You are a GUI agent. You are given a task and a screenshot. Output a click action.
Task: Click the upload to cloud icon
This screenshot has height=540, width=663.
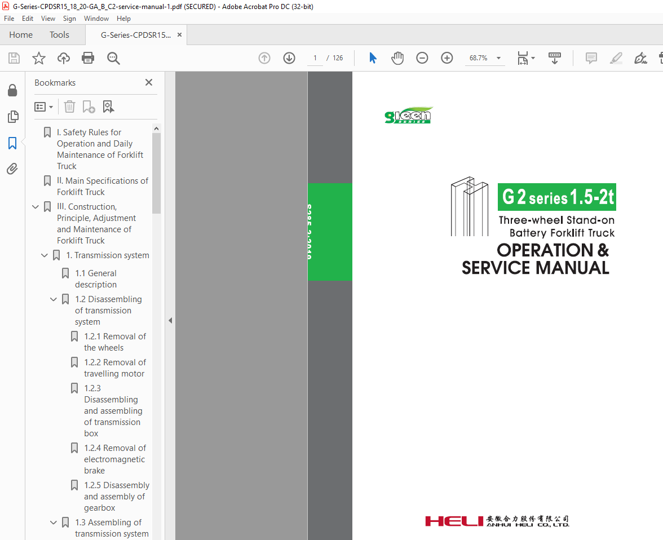pyautogui.click(x=63, y=58)
